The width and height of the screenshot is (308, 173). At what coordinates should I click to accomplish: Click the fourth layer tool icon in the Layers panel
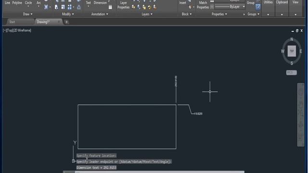(150, 7)
